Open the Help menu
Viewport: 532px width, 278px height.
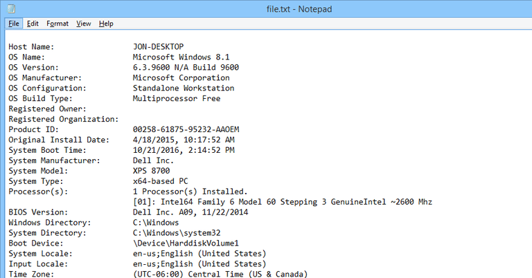106,24
